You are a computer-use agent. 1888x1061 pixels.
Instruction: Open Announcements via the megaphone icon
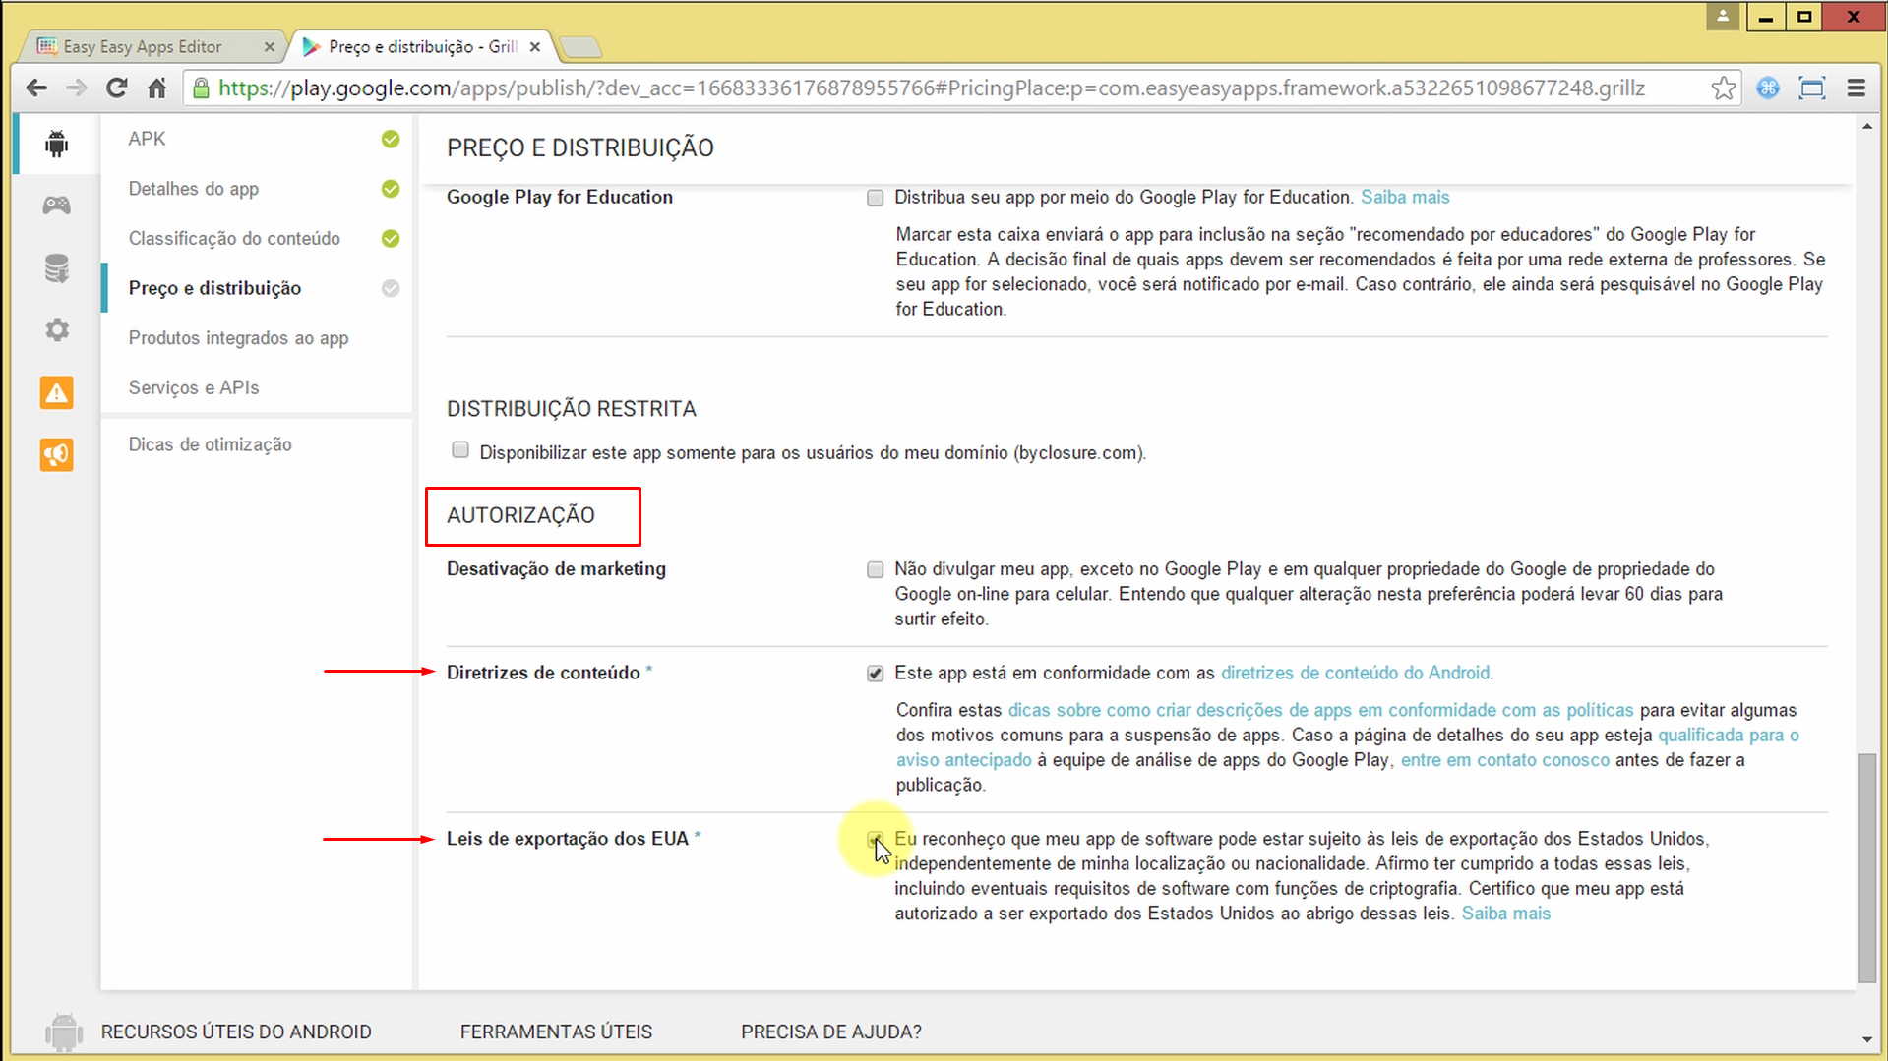56,454
